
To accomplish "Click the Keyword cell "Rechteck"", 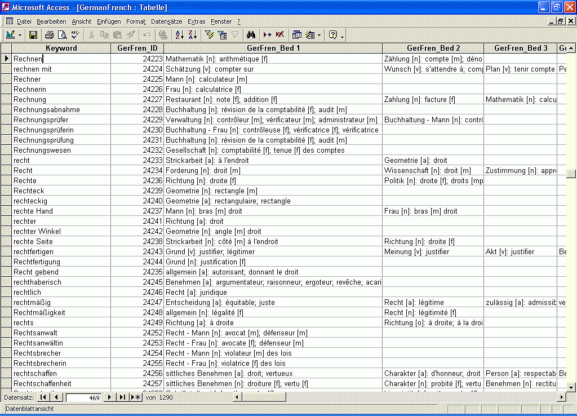I will [61, 191].
